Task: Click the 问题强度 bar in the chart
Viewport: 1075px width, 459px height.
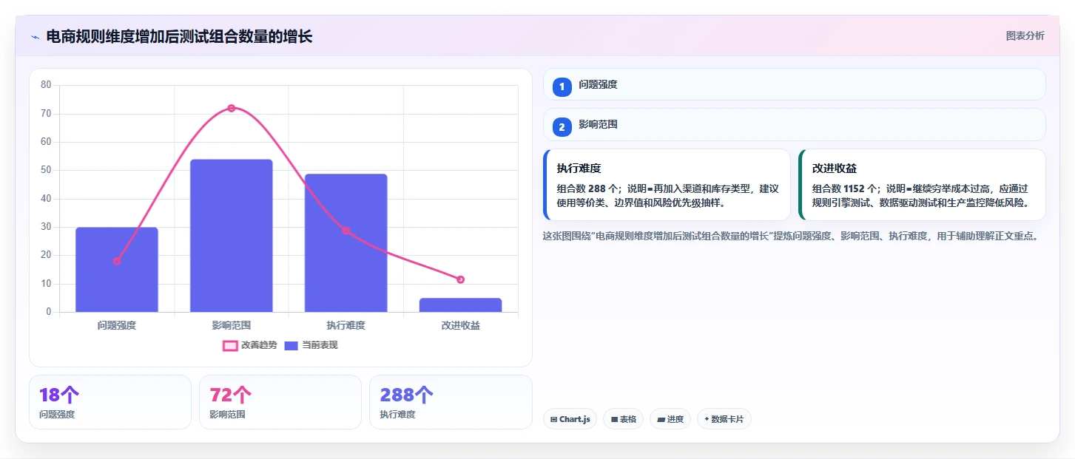Action: (117, 270)
